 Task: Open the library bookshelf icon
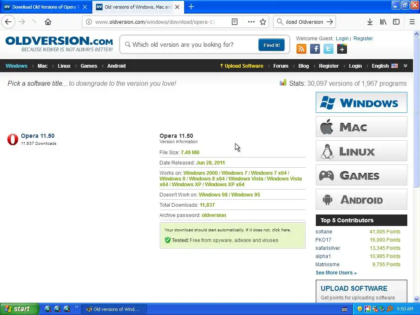(383, 22)
